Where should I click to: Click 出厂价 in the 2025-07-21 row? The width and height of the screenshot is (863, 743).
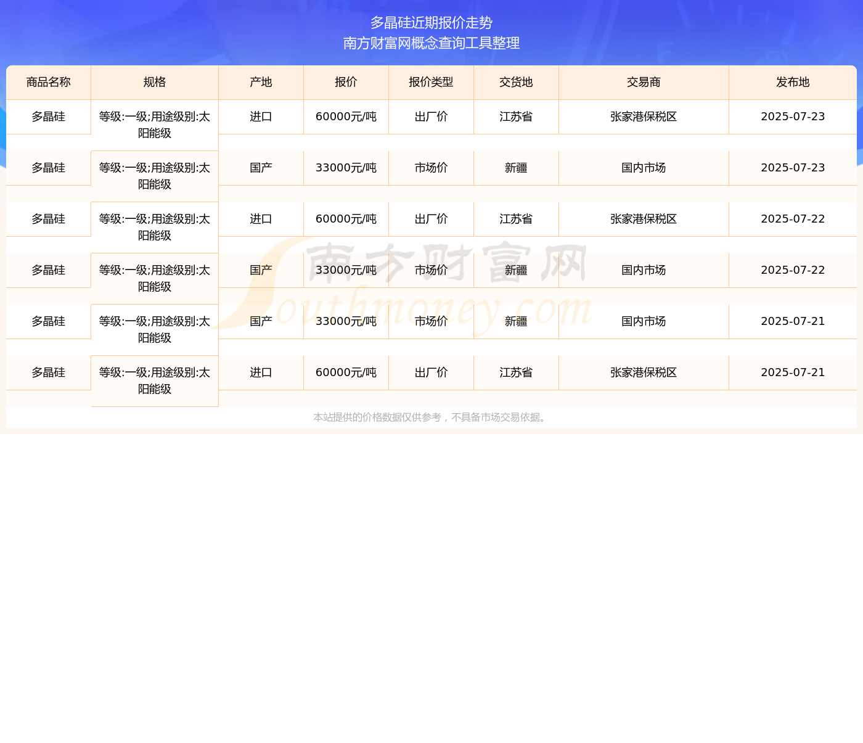(x=431, y=372)
